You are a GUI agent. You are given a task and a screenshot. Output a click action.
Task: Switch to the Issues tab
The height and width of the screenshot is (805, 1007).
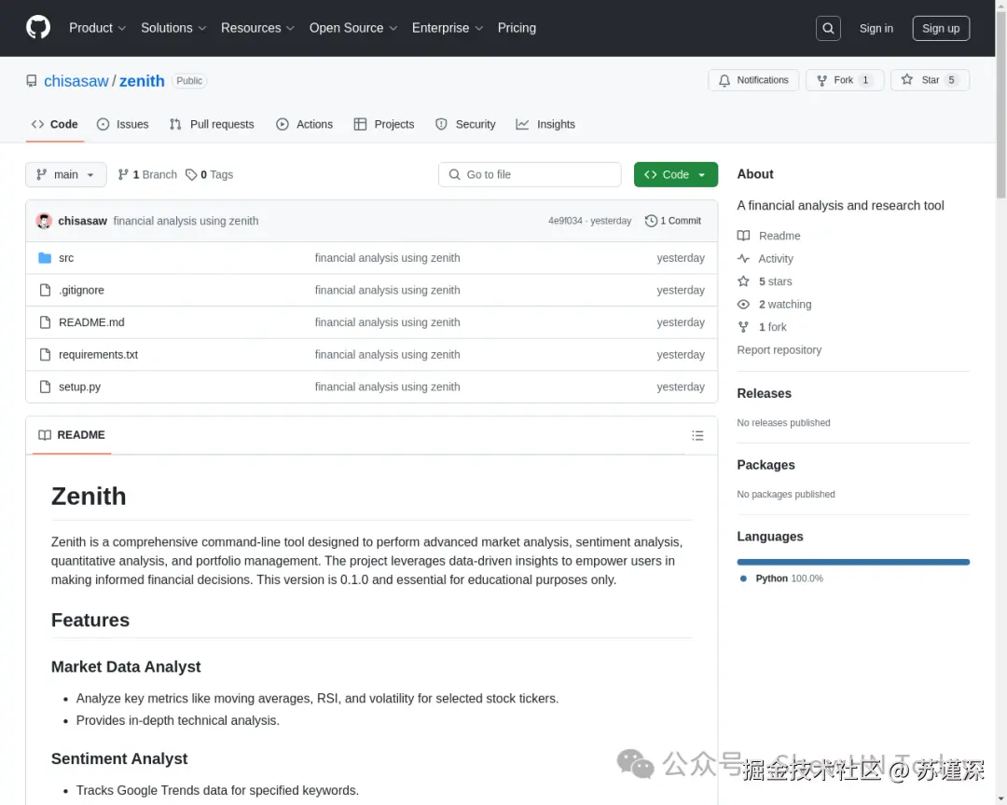tap(123, 125)
